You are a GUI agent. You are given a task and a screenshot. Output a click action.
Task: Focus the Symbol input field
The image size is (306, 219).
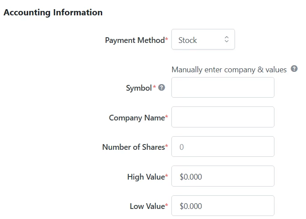coord(223,88)
